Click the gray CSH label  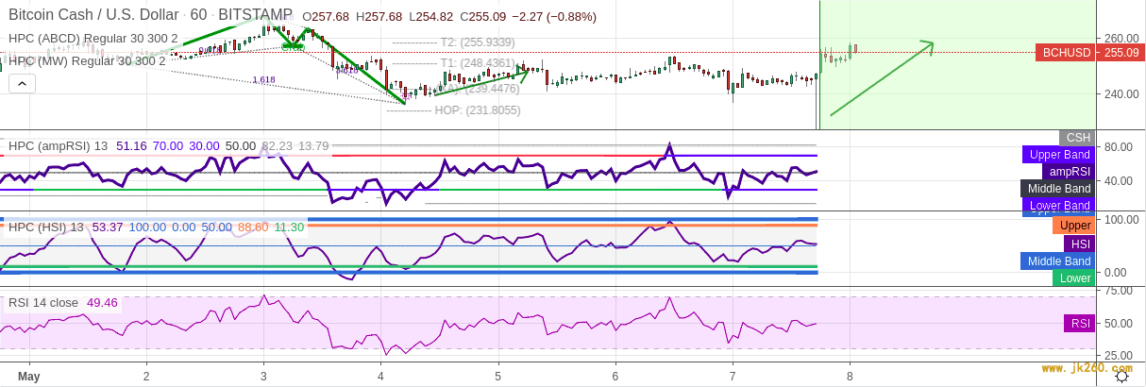point(1077,138)
